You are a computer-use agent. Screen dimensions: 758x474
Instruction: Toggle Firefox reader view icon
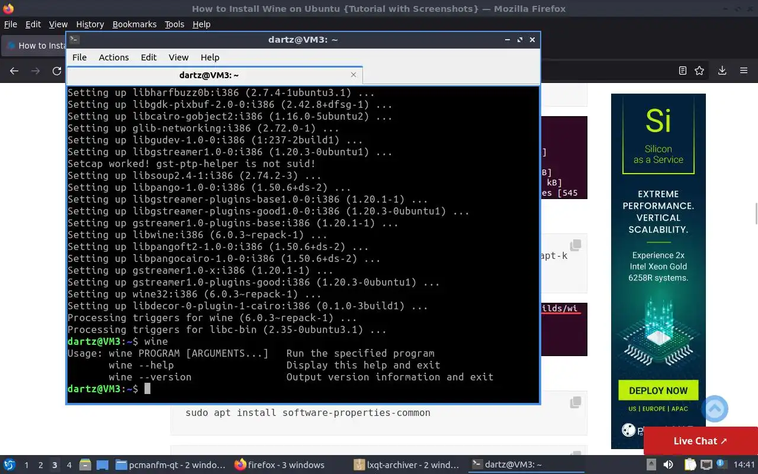coord(683,71)
